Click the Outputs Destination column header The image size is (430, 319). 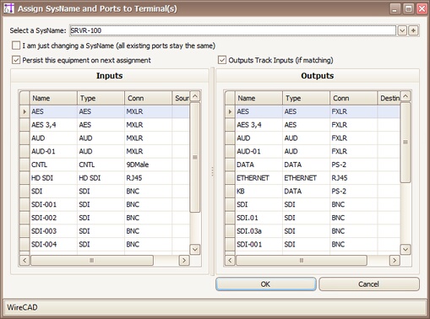[x=389, y=98]
